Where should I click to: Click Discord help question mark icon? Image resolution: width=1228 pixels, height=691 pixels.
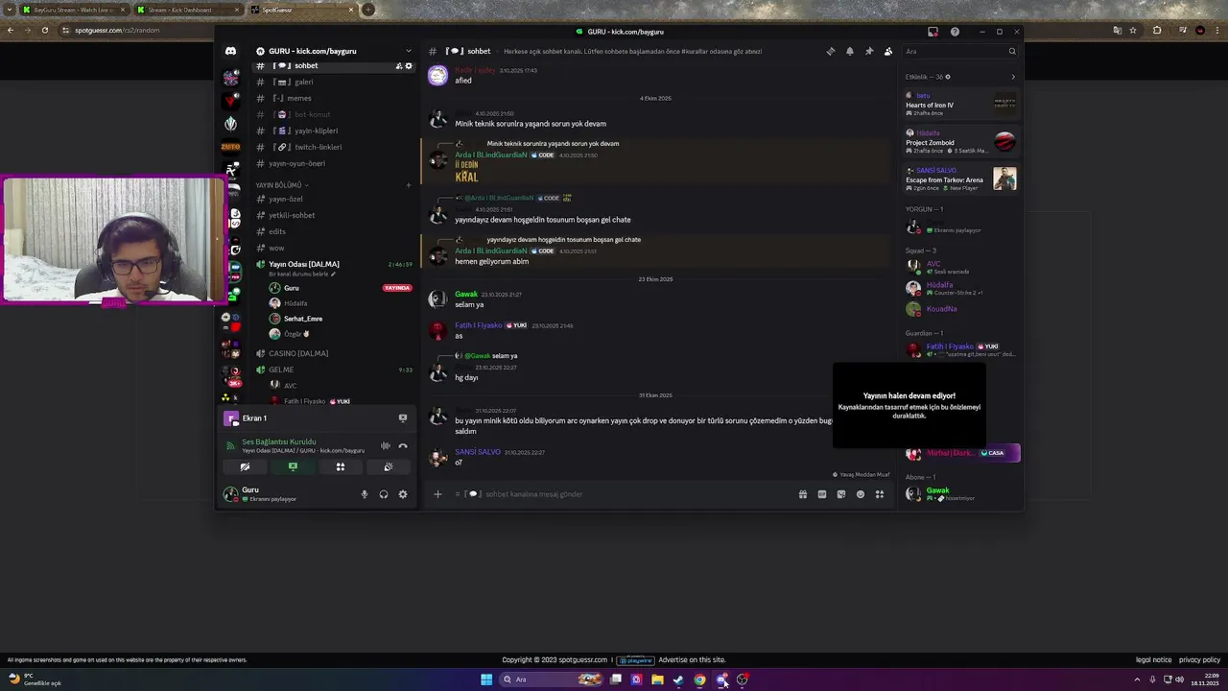coord(955,32)
